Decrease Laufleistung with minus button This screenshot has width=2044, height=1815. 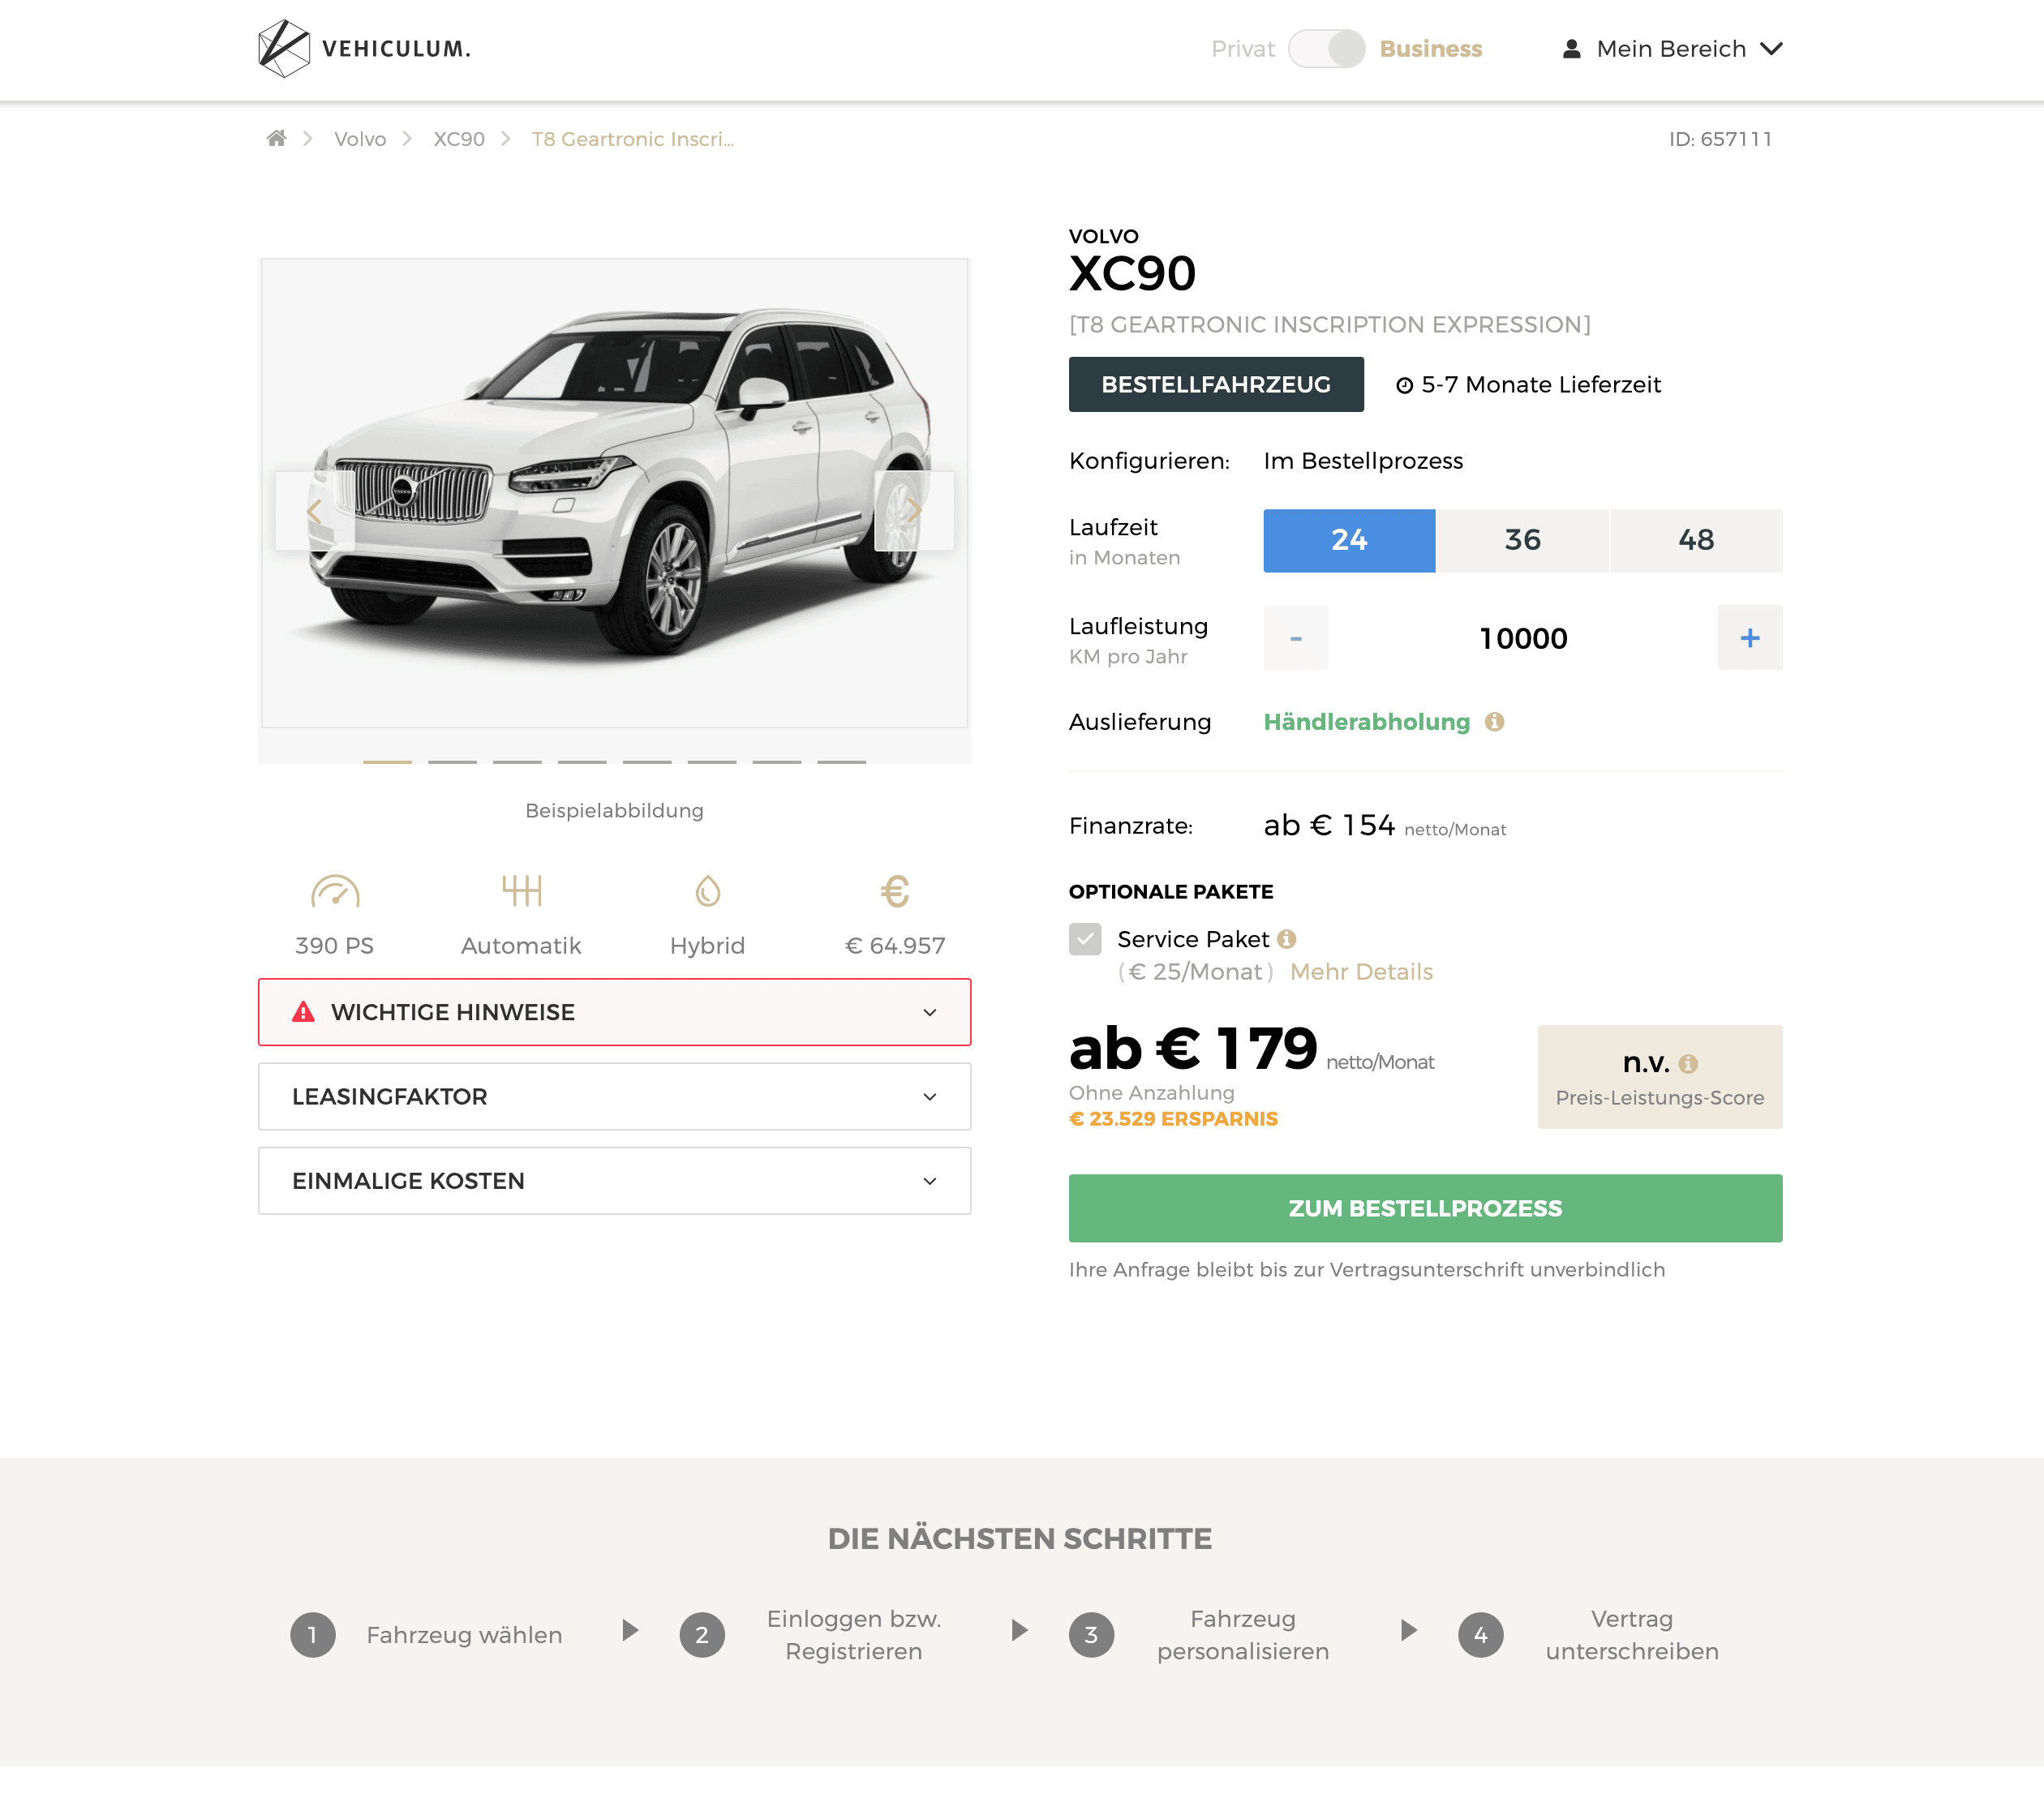click(x=1295, y=637)
